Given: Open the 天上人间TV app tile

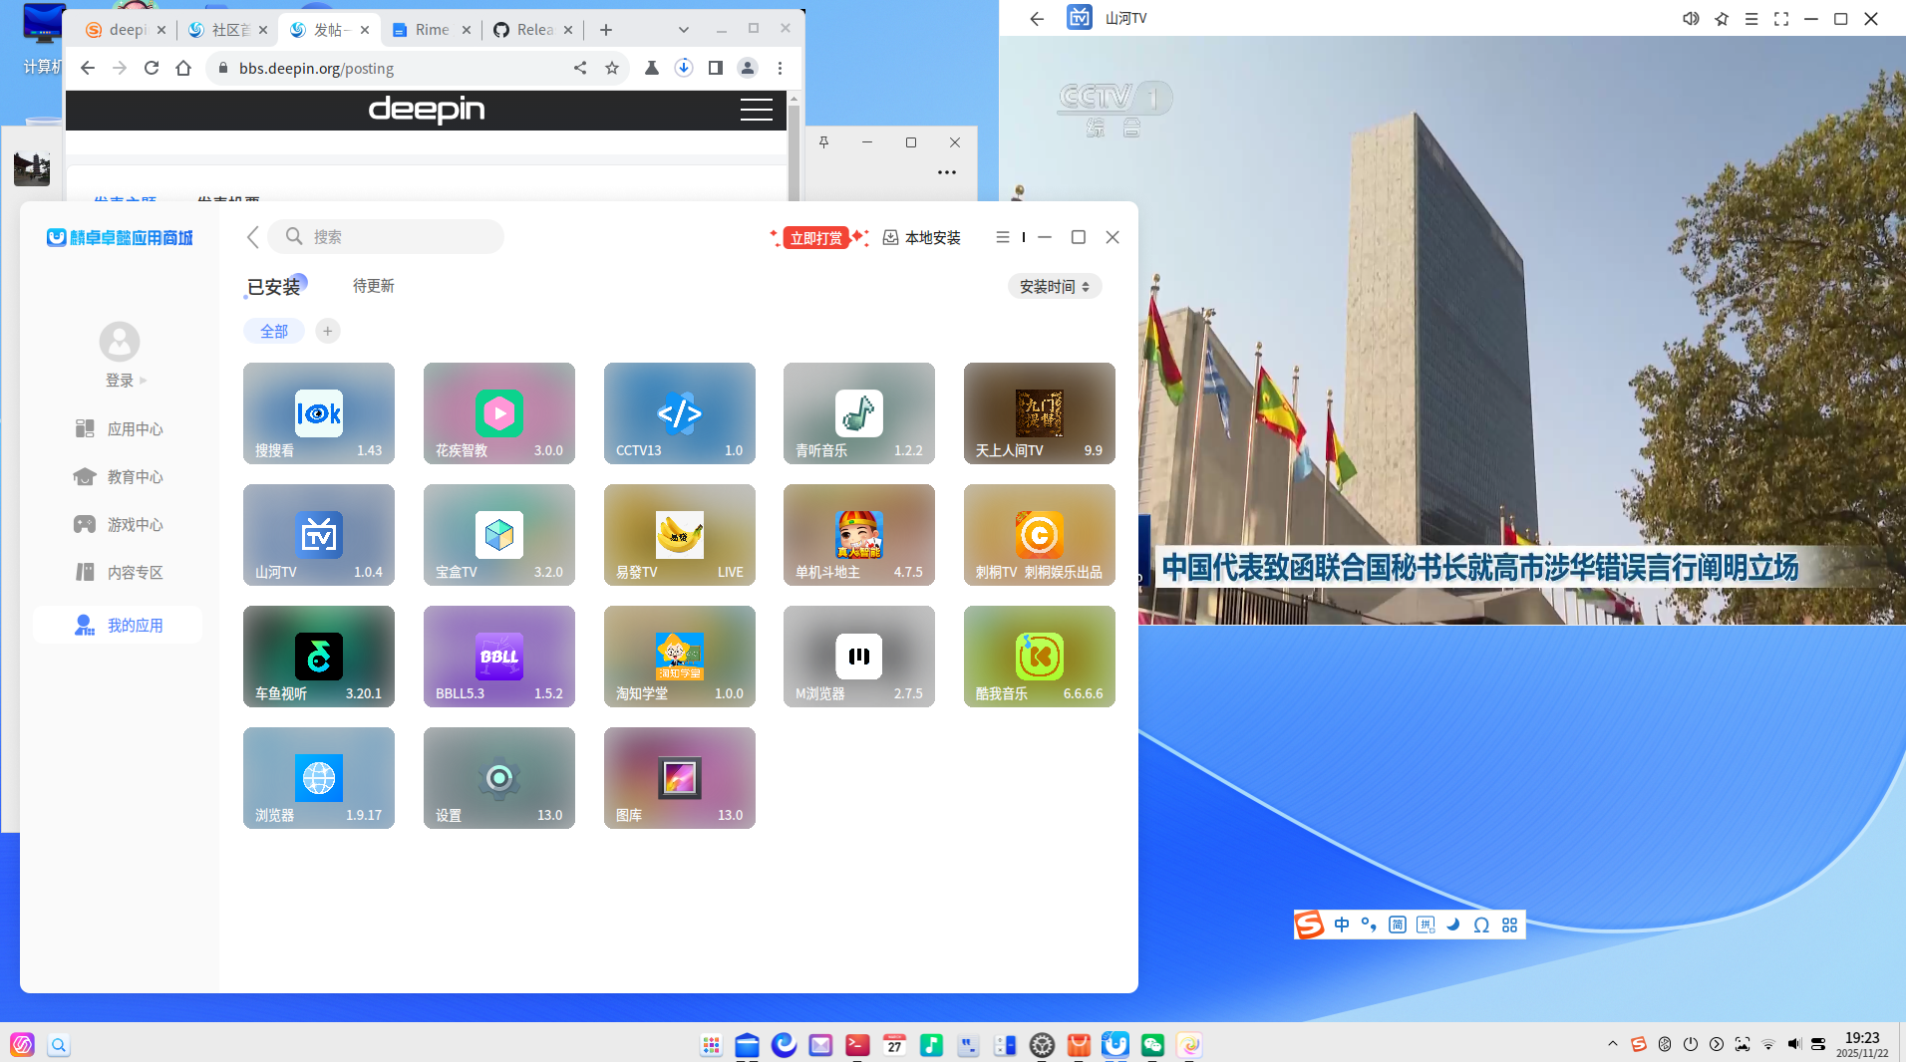Looking at the screenshot, I should coord(1040,413).
